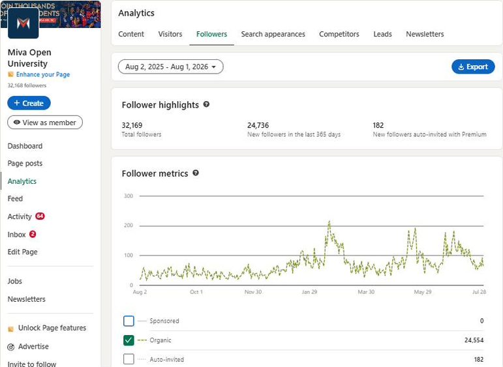The image size is (503, 367).
Task: Open Newsletters in the sidebar
Action: click(27, 299)
